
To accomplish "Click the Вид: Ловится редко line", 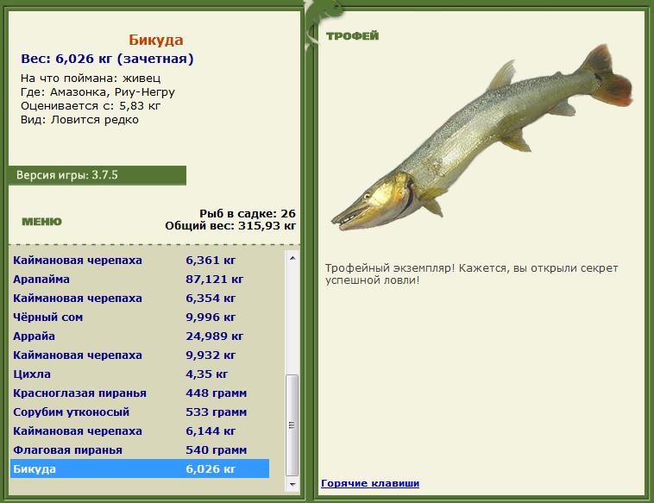I will [x=79, y=120].
